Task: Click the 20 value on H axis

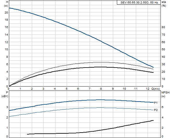Action: [x=6, y=13]
